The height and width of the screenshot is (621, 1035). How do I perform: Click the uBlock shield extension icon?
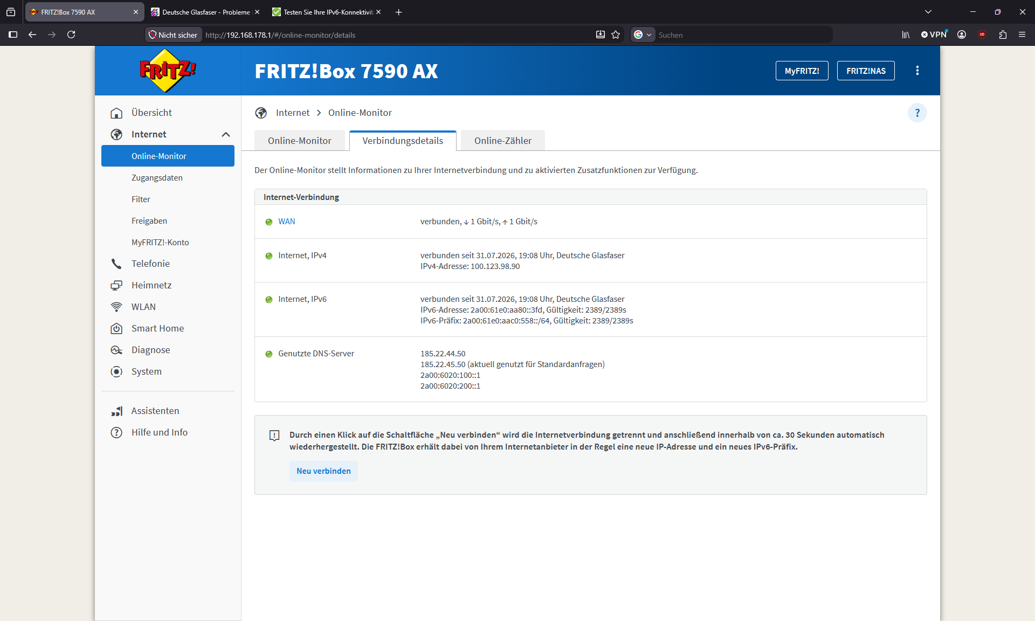pyautogui.click(x=982, y=34)
